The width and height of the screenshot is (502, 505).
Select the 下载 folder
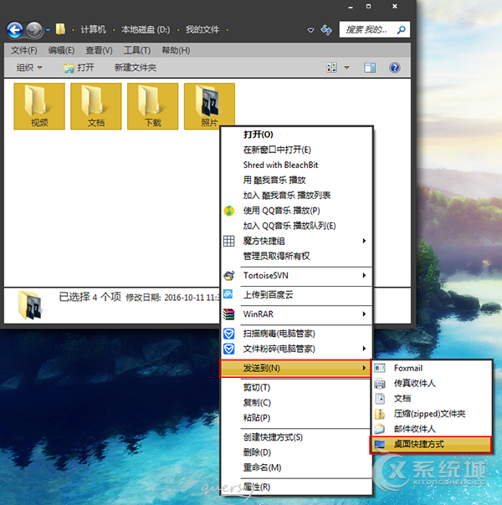153,106
